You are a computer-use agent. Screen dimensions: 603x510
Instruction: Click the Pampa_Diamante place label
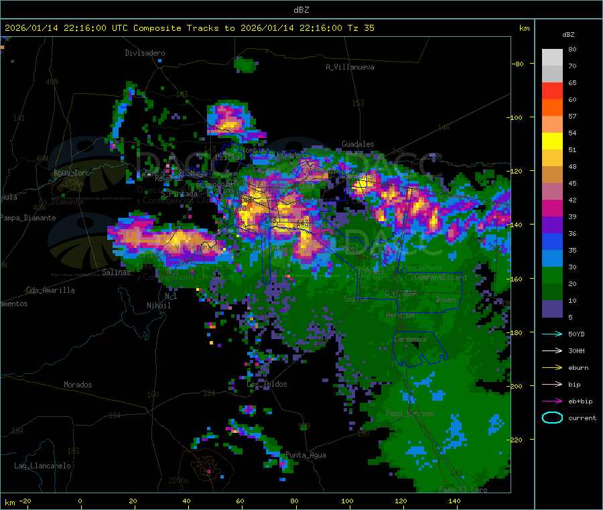pyautogui.click(x=27, y=218)
